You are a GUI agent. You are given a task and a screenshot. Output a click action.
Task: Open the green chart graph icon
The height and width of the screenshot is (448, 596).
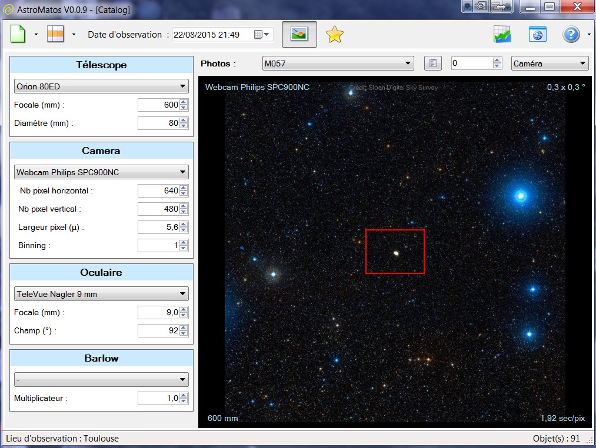[502, 34]
